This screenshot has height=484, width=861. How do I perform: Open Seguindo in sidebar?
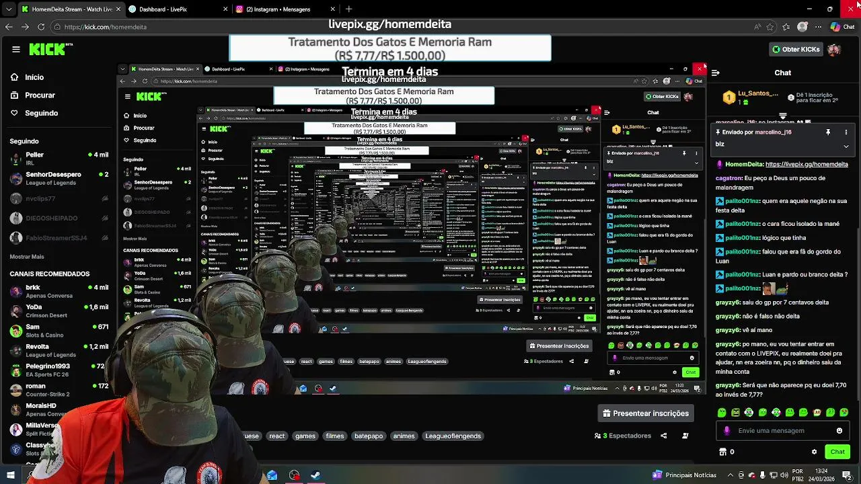pos(34,113)
